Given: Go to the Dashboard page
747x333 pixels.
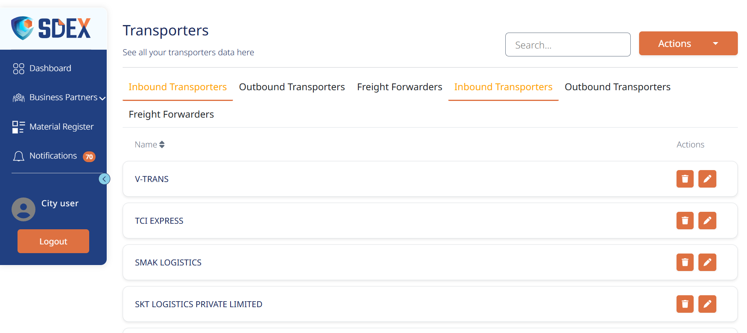Looking at the screenshot, I should (50, 68).
